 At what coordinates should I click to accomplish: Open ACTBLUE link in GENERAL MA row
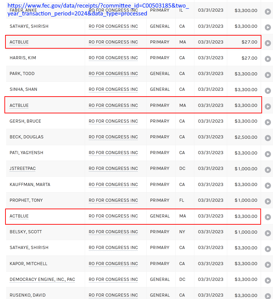point(19,216)
